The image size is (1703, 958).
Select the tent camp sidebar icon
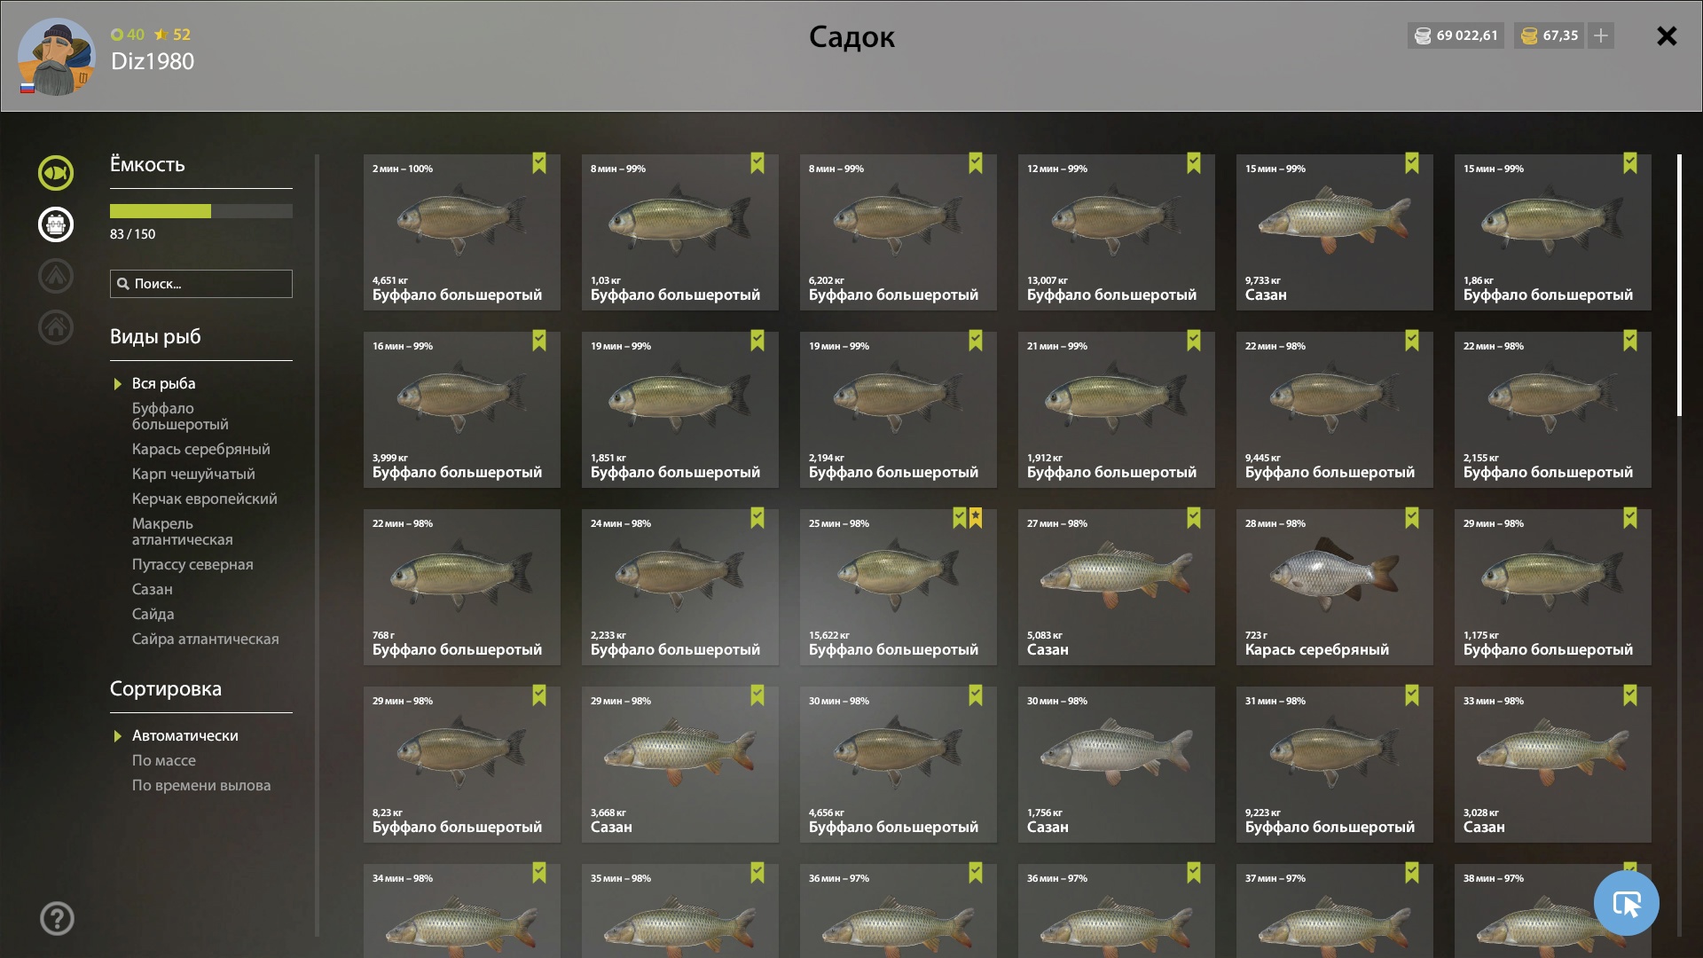pyautogui.click(x=55, y=276)
